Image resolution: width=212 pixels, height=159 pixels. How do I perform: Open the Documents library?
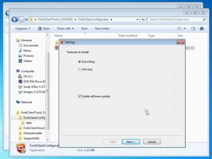coord(31,45)
